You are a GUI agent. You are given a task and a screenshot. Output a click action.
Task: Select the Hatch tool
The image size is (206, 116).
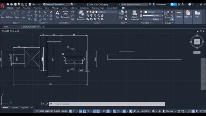29,19
